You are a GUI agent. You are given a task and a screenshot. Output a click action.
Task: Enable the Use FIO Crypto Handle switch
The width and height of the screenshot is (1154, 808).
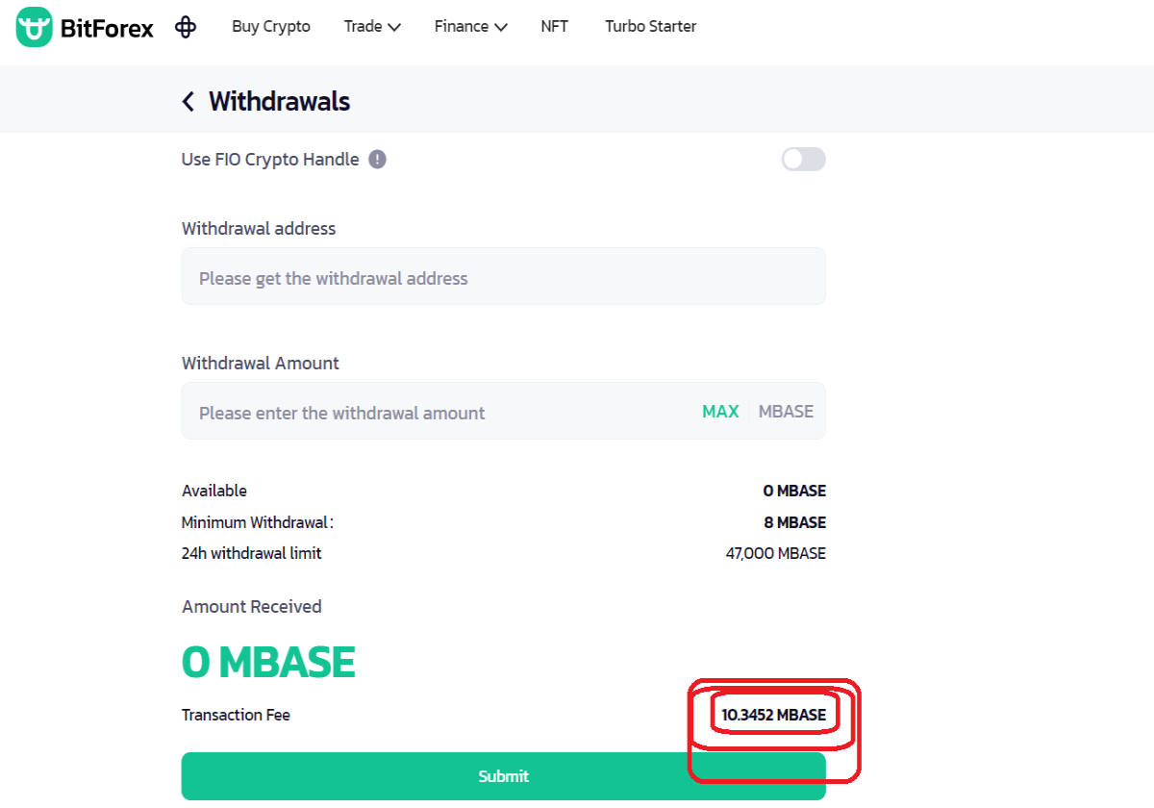(x=803, y=160)
